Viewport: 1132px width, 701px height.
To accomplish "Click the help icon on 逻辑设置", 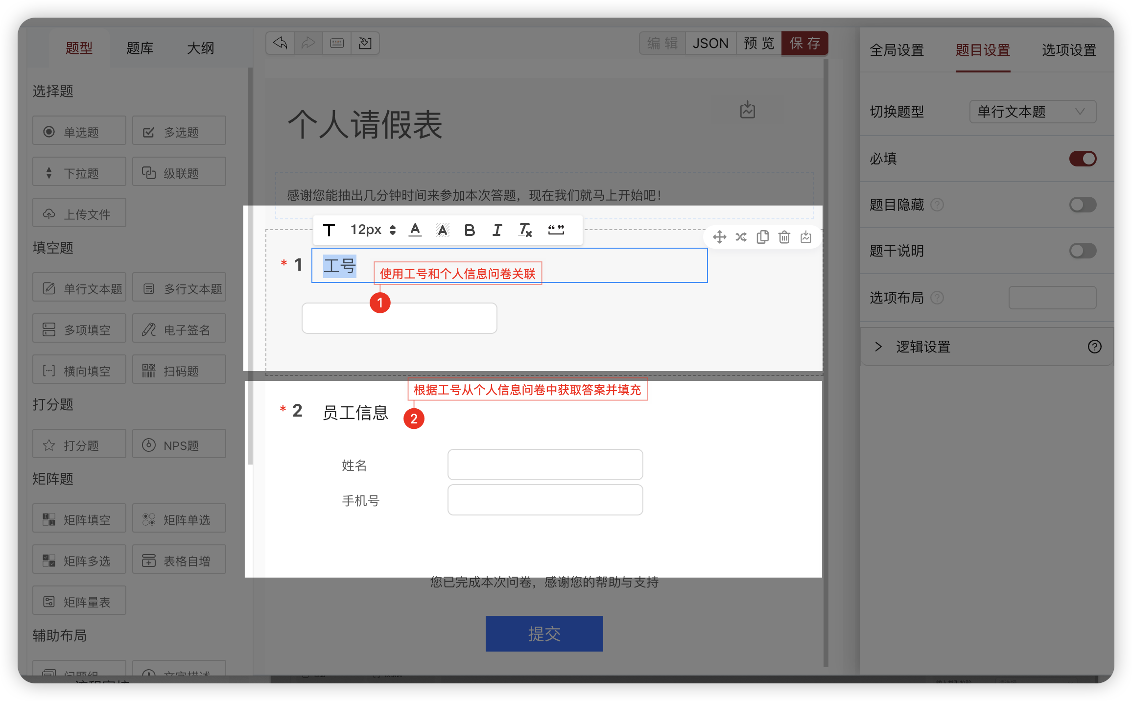I will tap(1095, 347).
